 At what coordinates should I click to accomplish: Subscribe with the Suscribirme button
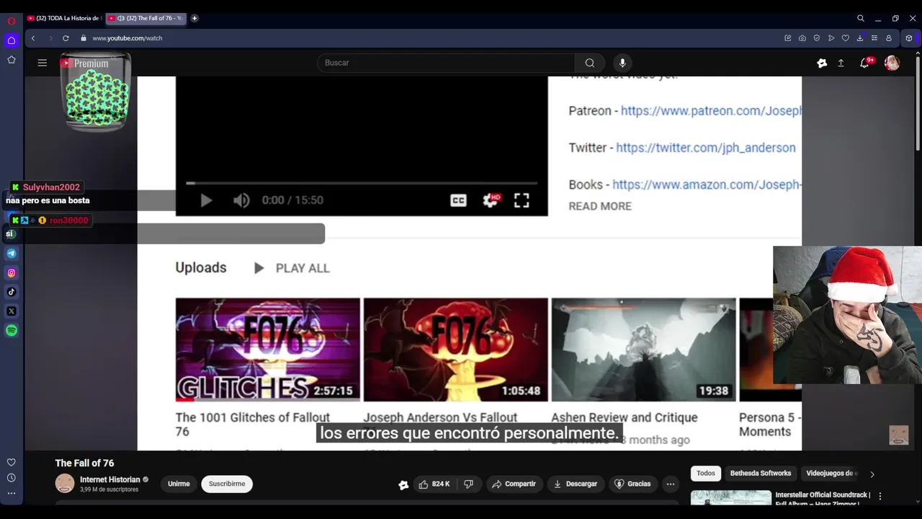tap(227, 484)
